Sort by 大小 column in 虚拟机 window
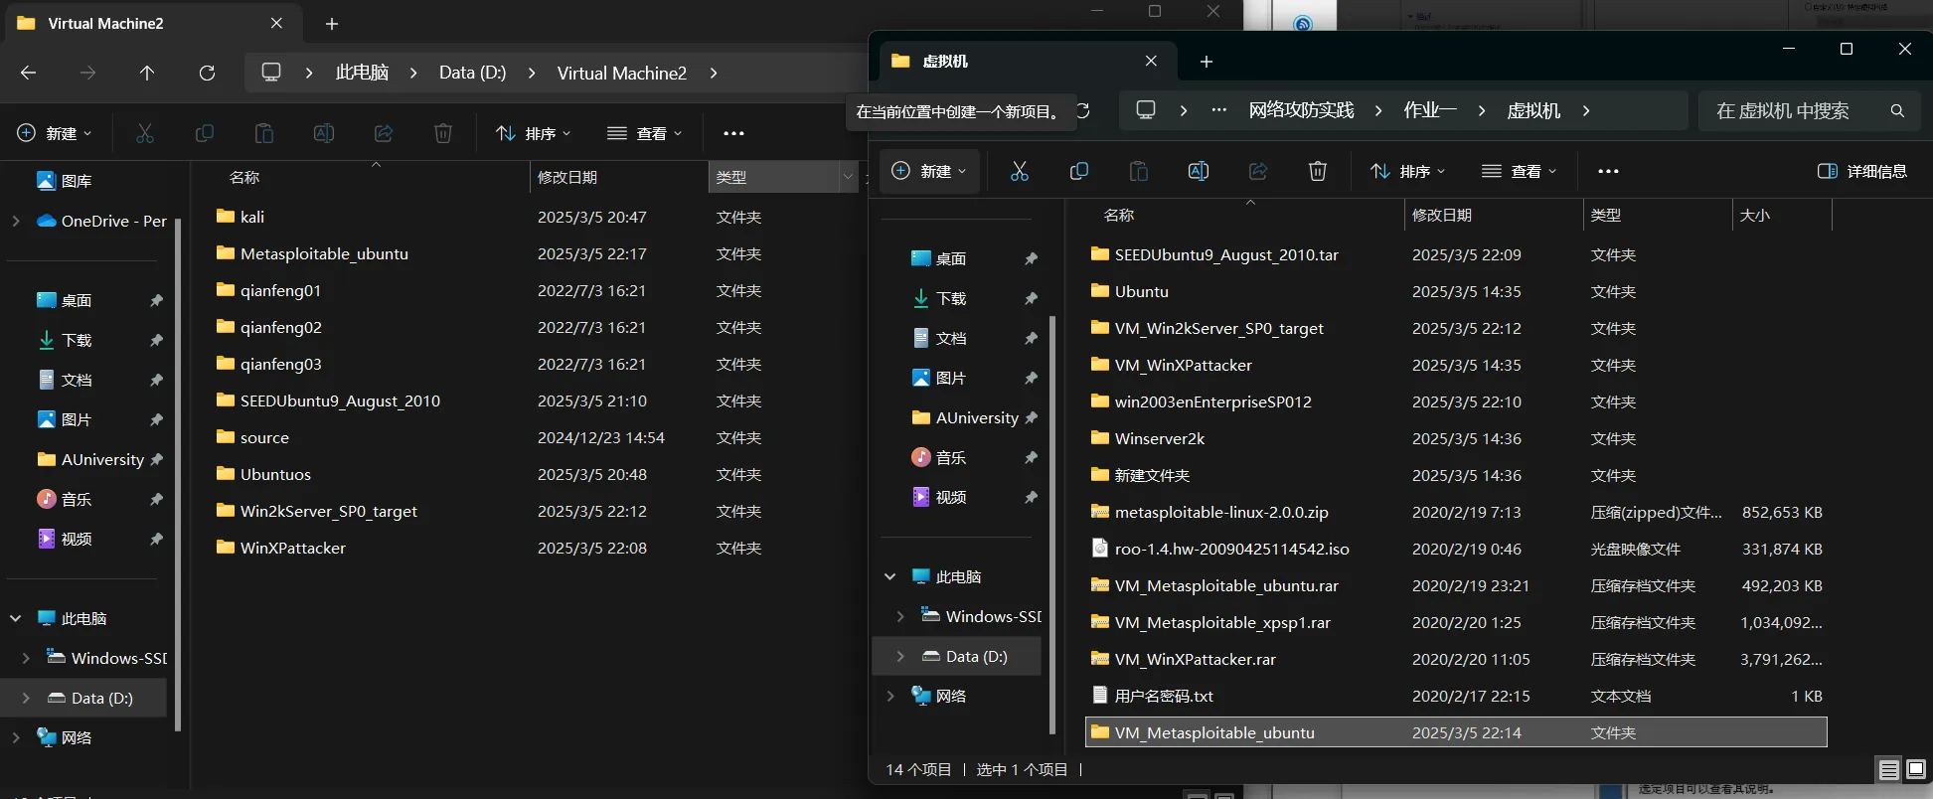The image size is (1933, 799). click(x=1755, y=215)
